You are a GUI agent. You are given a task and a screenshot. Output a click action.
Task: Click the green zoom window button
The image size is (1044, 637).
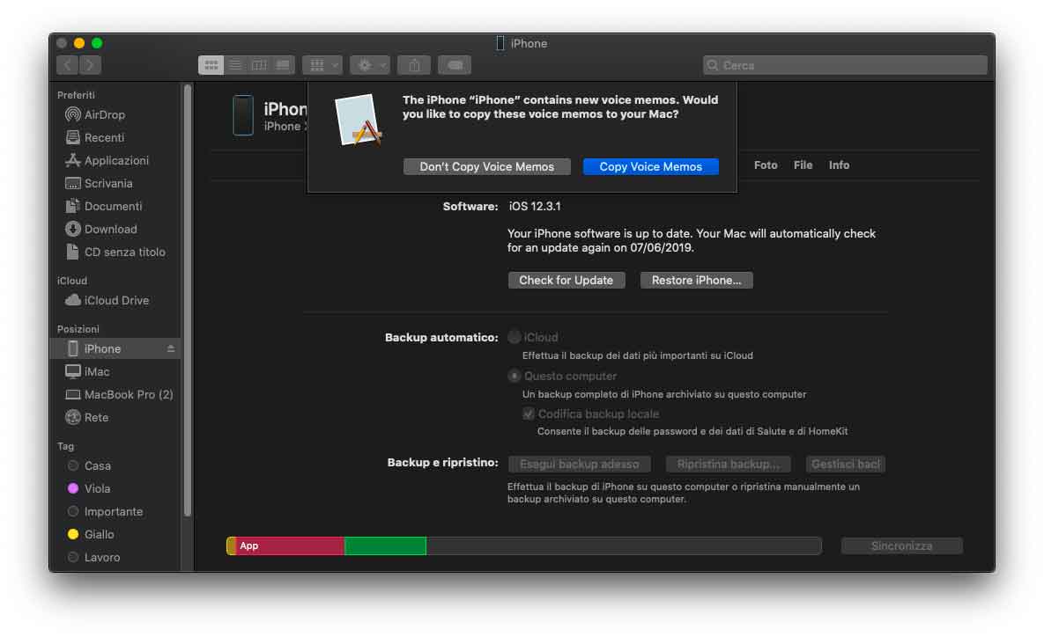coord(97,43)
